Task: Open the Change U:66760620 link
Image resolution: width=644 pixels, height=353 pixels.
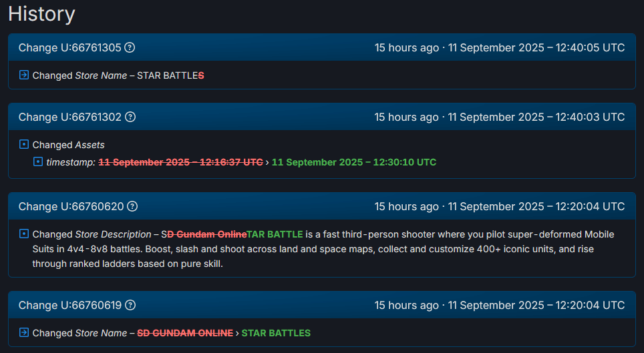Action: (71, 207)
